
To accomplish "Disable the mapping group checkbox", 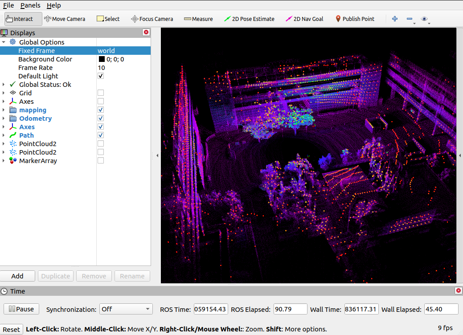I will (101, 110).
